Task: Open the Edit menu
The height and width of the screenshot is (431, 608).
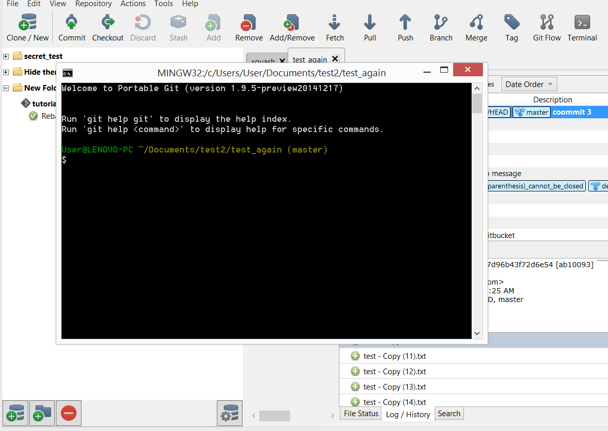Action: [x=34, y=4]
